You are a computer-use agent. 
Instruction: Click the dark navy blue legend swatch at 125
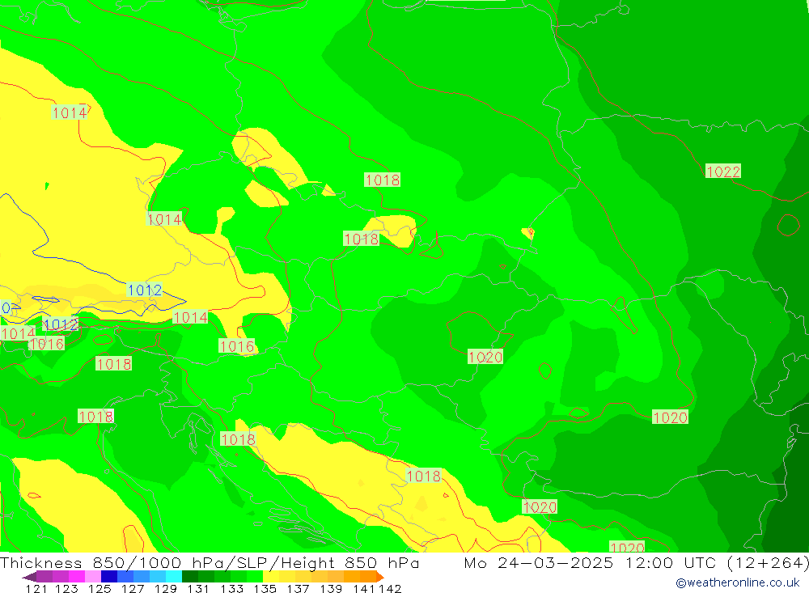pyautogui.click(x=109, y=576)
